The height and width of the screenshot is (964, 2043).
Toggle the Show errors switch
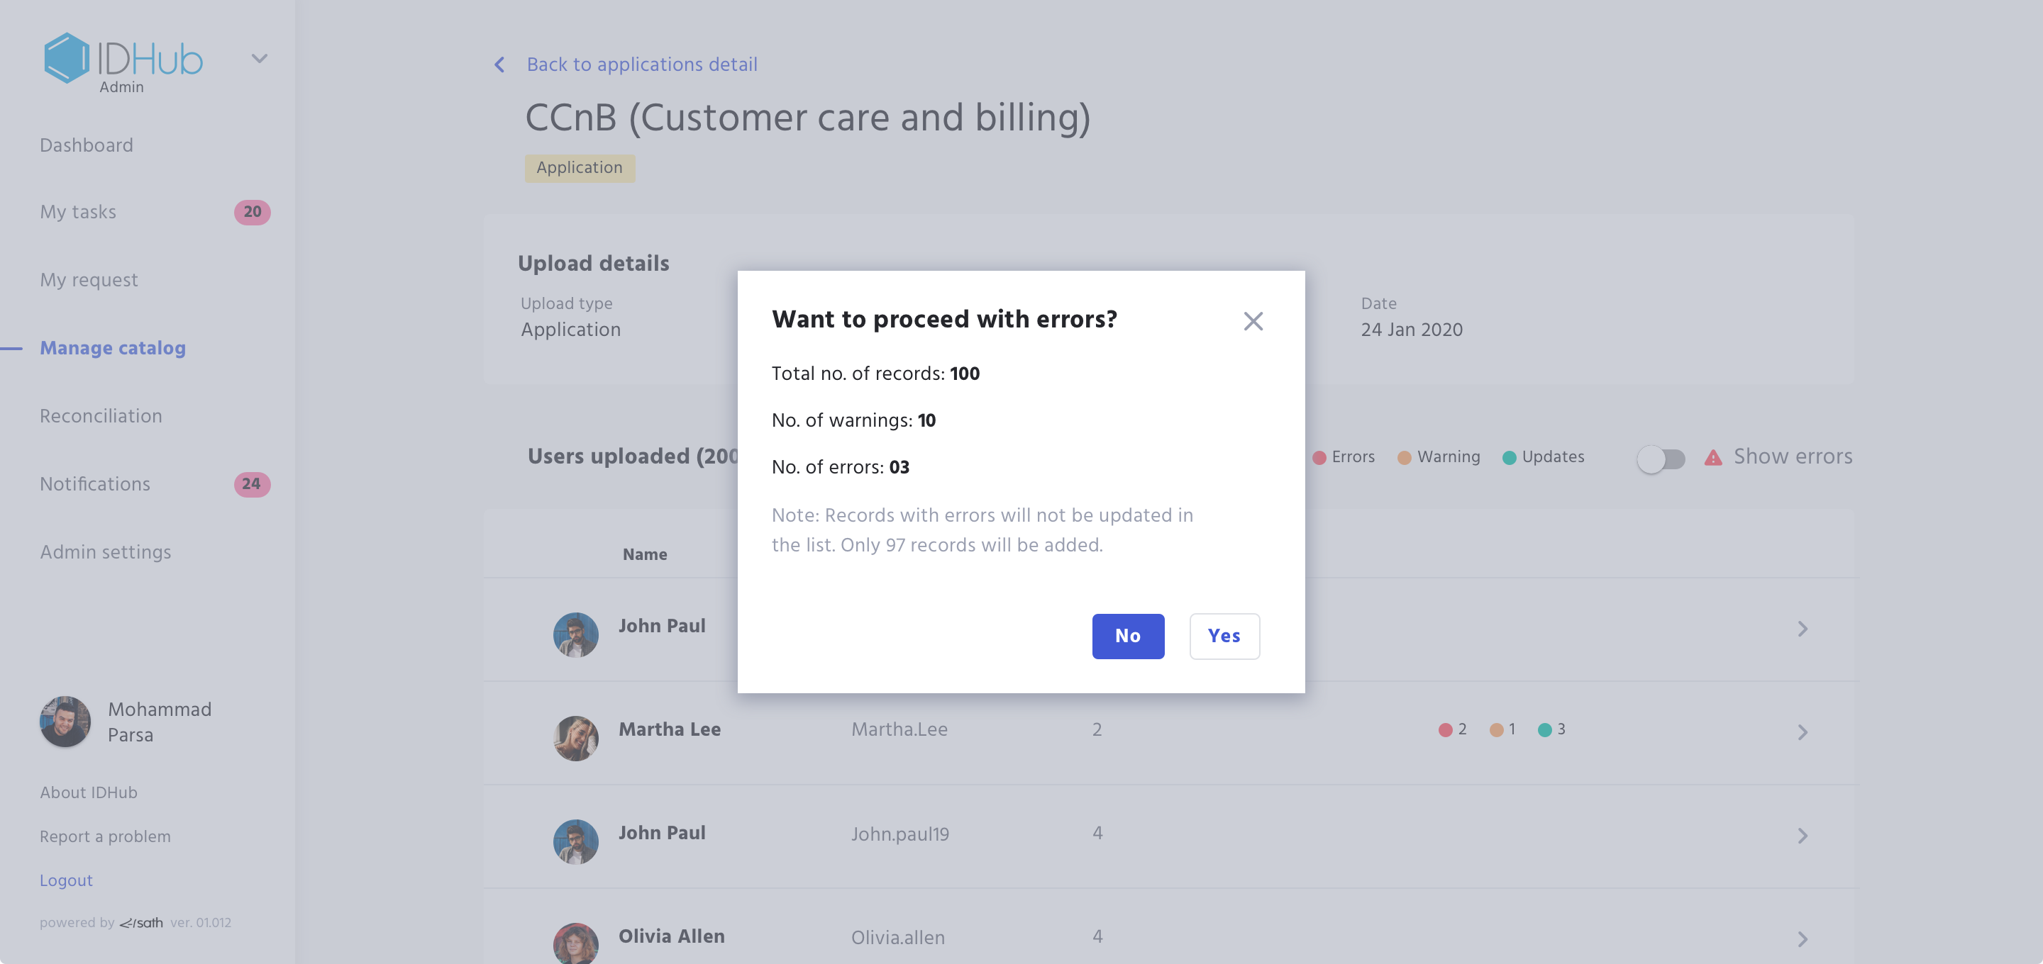[x=1661, y=458]
